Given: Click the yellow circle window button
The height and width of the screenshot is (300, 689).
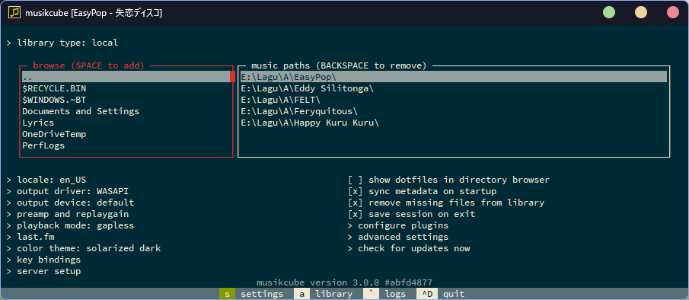Looking at the screenshot, I should [641, 13].
